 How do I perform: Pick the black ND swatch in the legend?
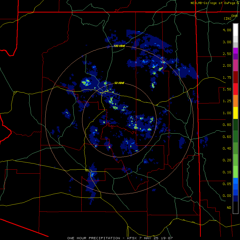(235, 207)
